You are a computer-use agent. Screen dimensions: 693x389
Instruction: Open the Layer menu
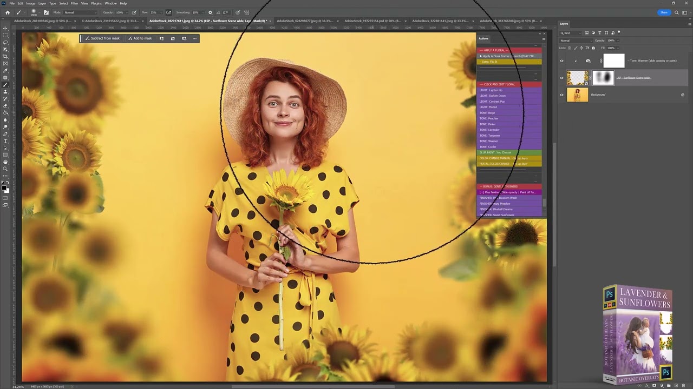42,3
